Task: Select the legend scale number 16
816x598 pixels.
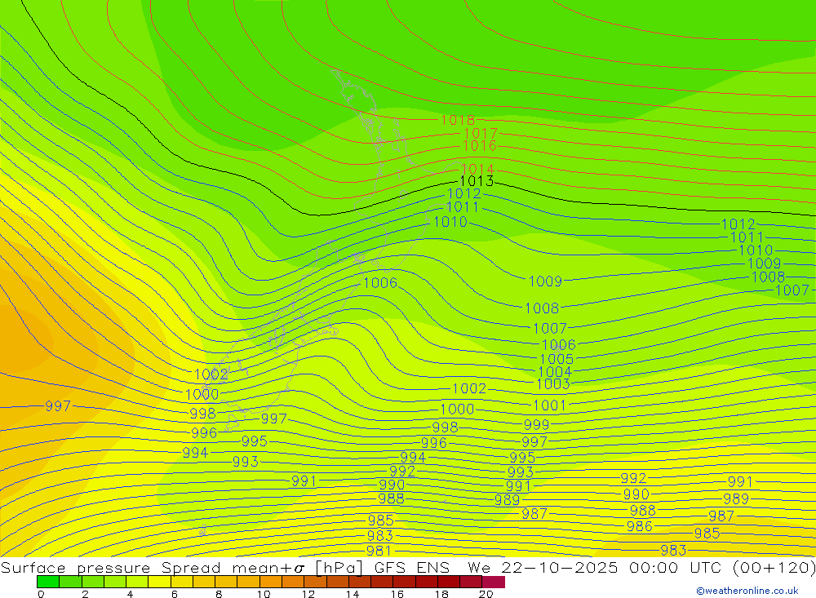Action: (397, 594)
